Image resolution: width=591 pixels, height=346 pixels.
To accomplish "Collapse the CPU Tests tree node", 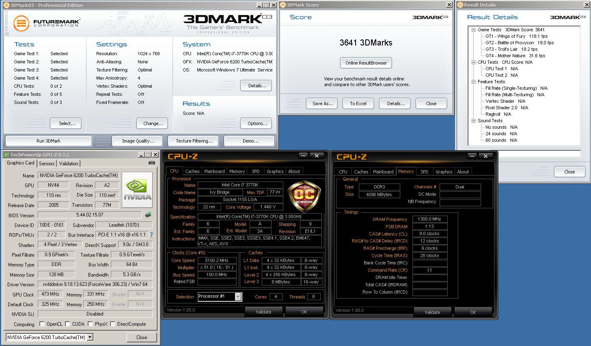I will (473, 62).
